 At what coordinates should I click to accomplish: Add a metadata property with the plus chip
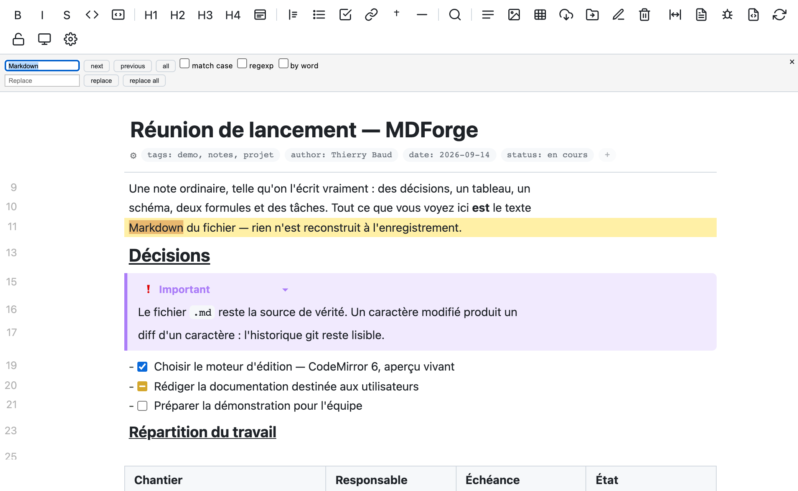point(607,155)
